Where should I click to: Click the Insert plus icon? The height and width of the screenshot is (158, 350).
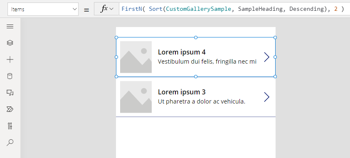click(10, 59)
